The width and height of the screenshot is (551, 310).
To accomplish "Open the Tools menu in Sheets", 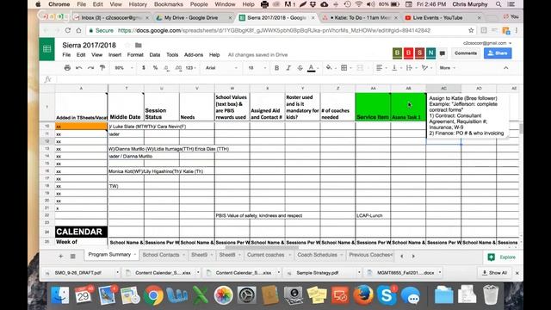I will (172, 55).
